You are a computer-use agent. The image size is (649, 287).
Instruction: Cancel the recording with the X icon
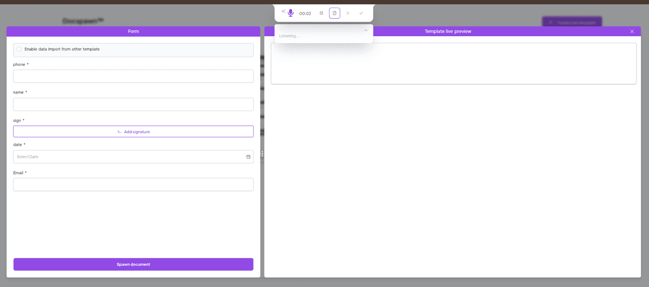click(348, 13)
